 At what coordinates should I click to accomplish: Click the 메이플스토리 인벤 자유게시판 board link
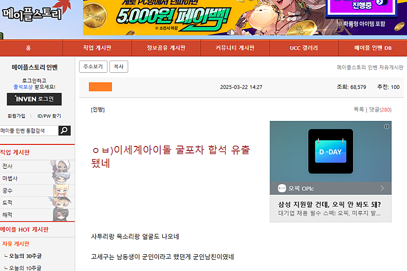coord(370,68)
